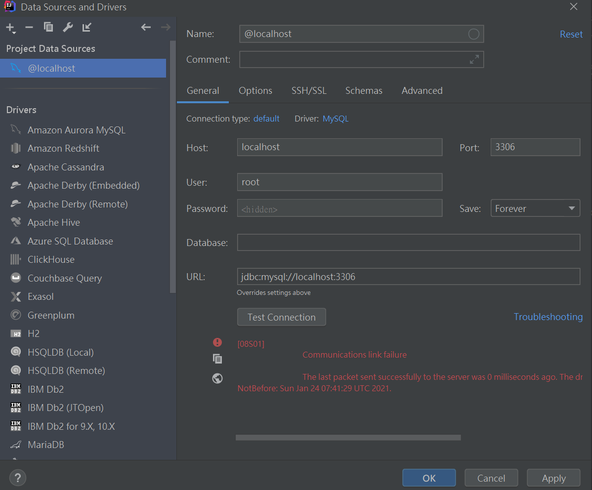Image resolution: width=592 pixels, height=490 pixels.
Task: Go forward with right arrow
Action: click(x=166, y=27)
